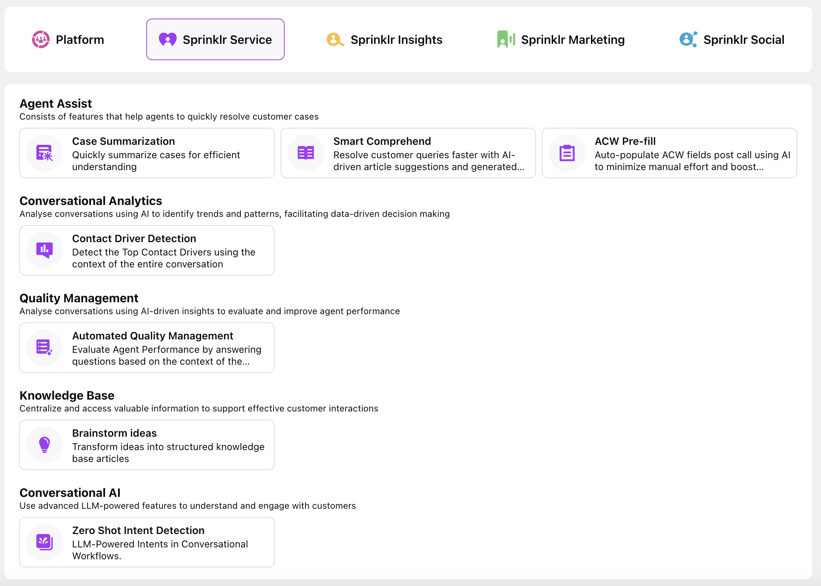This screenshot has width=821, height=586.
Task: Switch to the Sprinklr Social tab
Action: click(x=732, y=39)
